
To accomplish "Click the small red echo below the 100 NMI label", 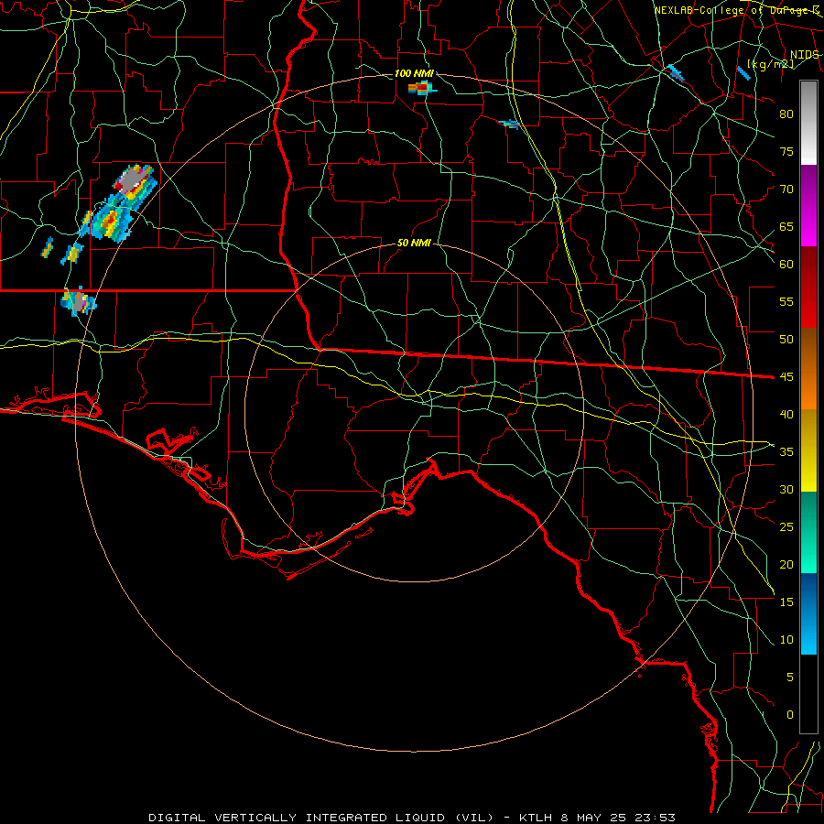I will [x=422, y=87].
